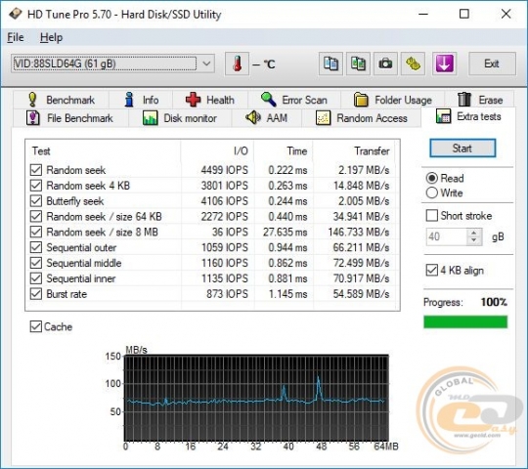Open options with the yellow wrench icon
Image resolution: width=528 pixels, height=469 pixels.
pos(413,64)
